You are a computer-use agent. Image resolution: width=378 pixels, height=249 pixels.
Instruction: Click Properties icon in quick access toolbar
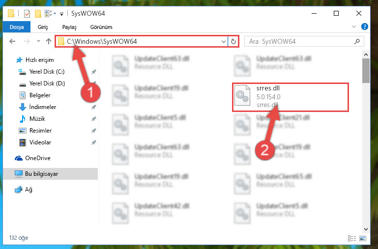pos(27,14)
